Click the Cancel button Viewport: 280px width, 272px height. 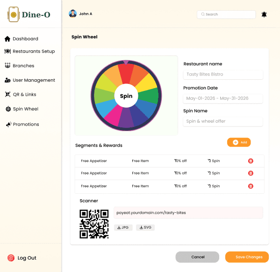tap(197, 257)
